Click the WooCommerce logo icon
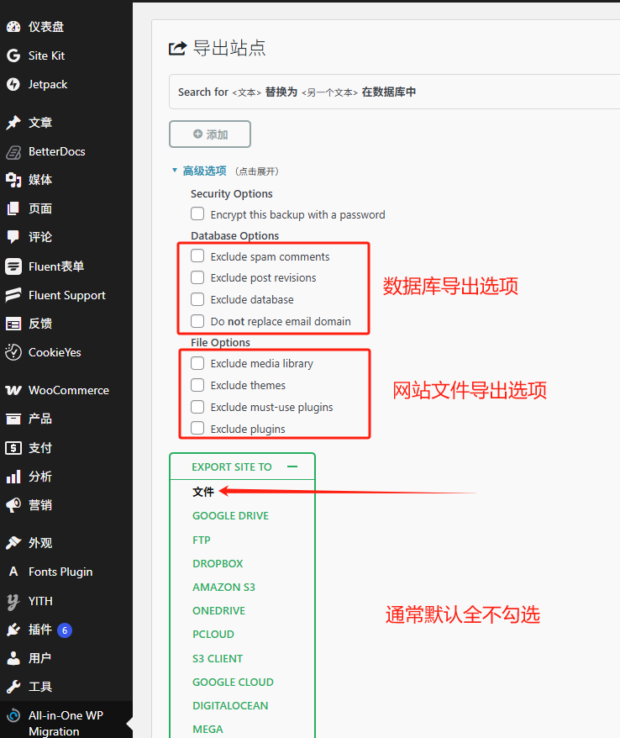Screen dimensions: 620x738 pos(13,390)
